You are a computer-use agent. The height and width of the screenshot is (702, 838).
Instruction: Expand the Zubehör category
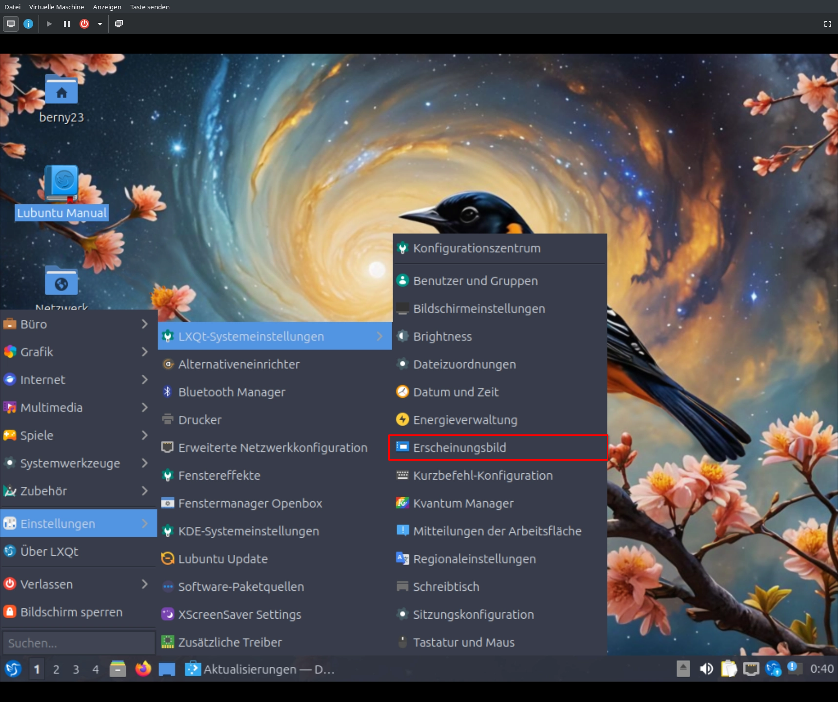pos(79,491)
